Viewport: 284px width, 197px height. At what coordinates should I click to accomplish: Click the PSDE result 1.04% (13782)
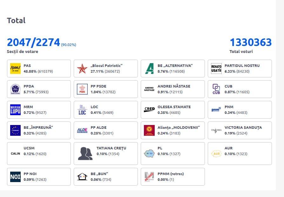[x=103, y=92]
